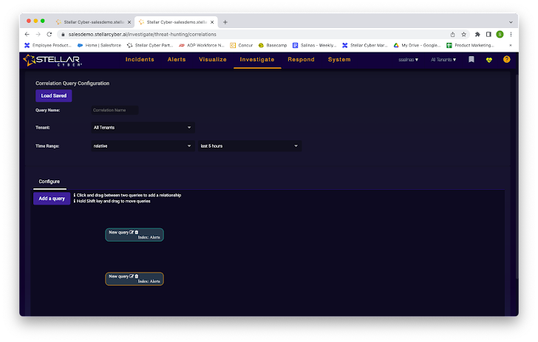This screenshot has height=342, width=538.
Task: Click the edit icon on the lower New query node
Action: 132,276
